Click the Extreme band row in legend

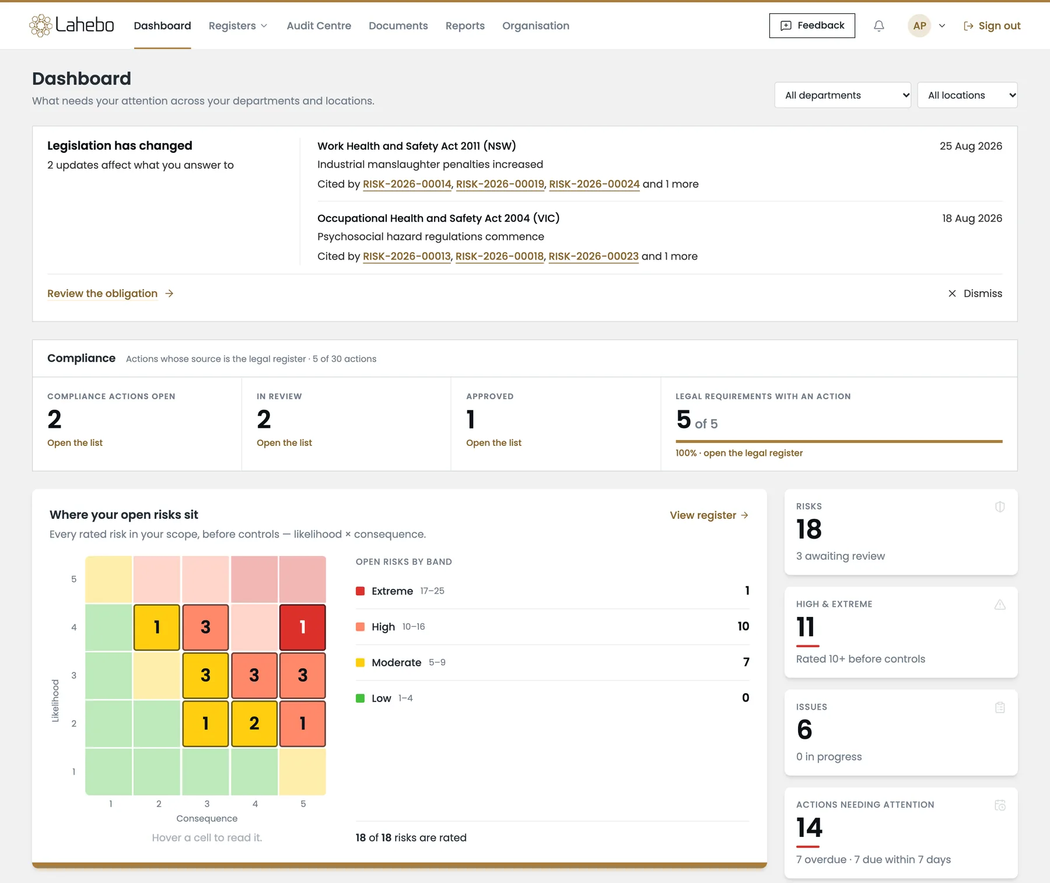[552, 591]
